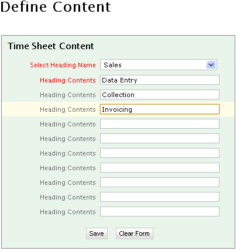
Task: Save the time sheet content
Action: [x=97, y=233]
